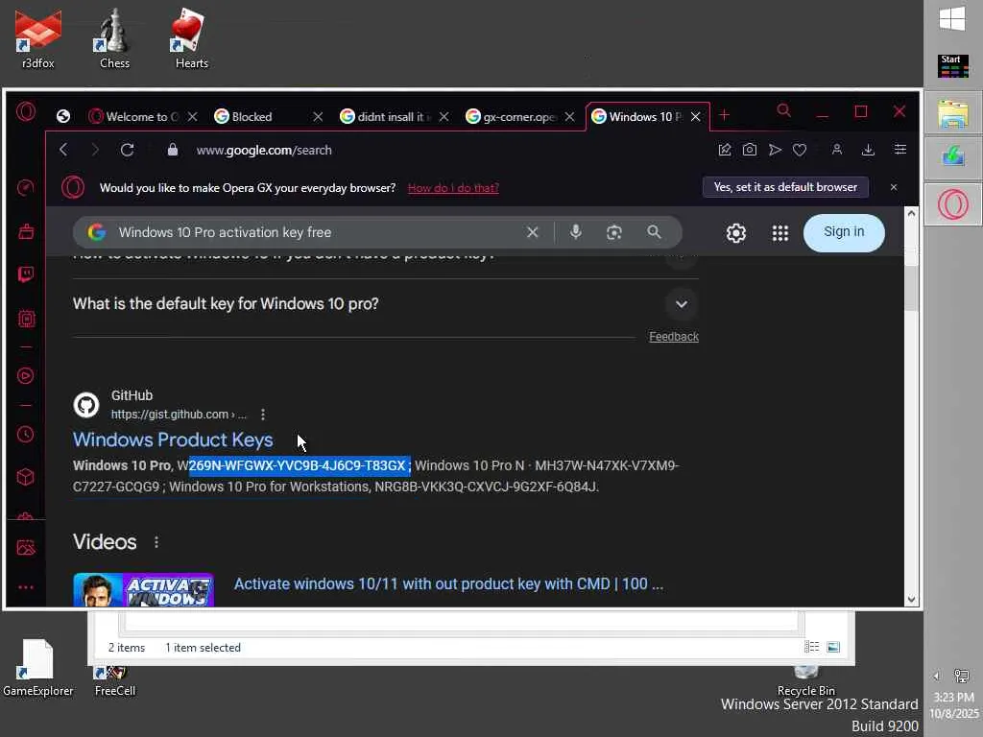Add page to bookmarks heart icon
This screenshot has width=983, height=737.
pos(800,149)
